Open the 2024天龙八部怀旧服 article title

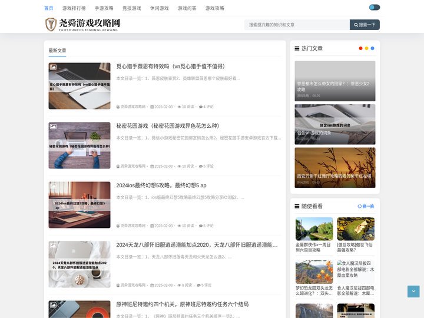(x=197, y=245)
